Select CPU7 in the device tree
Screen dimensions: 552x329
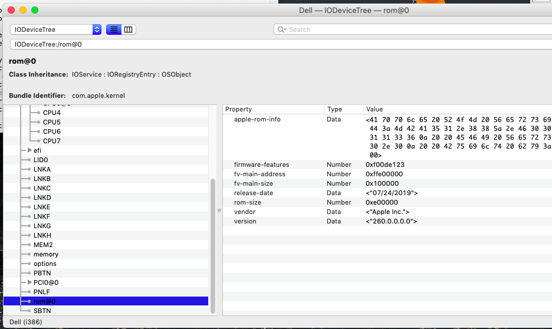click(52, 141)
